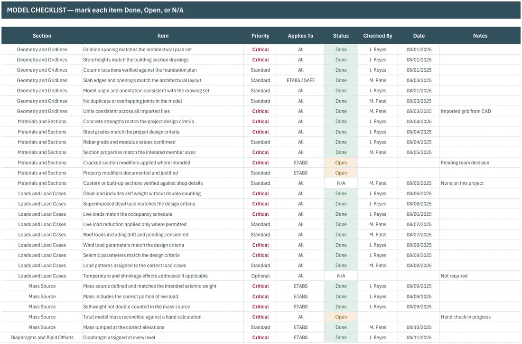Click the 08/05/2025 date for Section properties row
522x344 pixels.
[419, 153]
